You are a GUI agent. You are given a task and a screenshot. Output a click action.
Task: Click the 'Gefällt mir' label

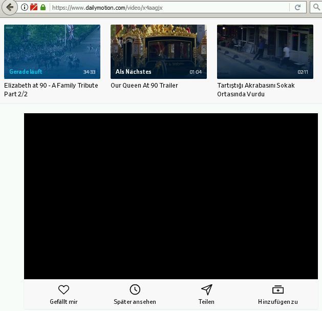[x=63, y=302]
